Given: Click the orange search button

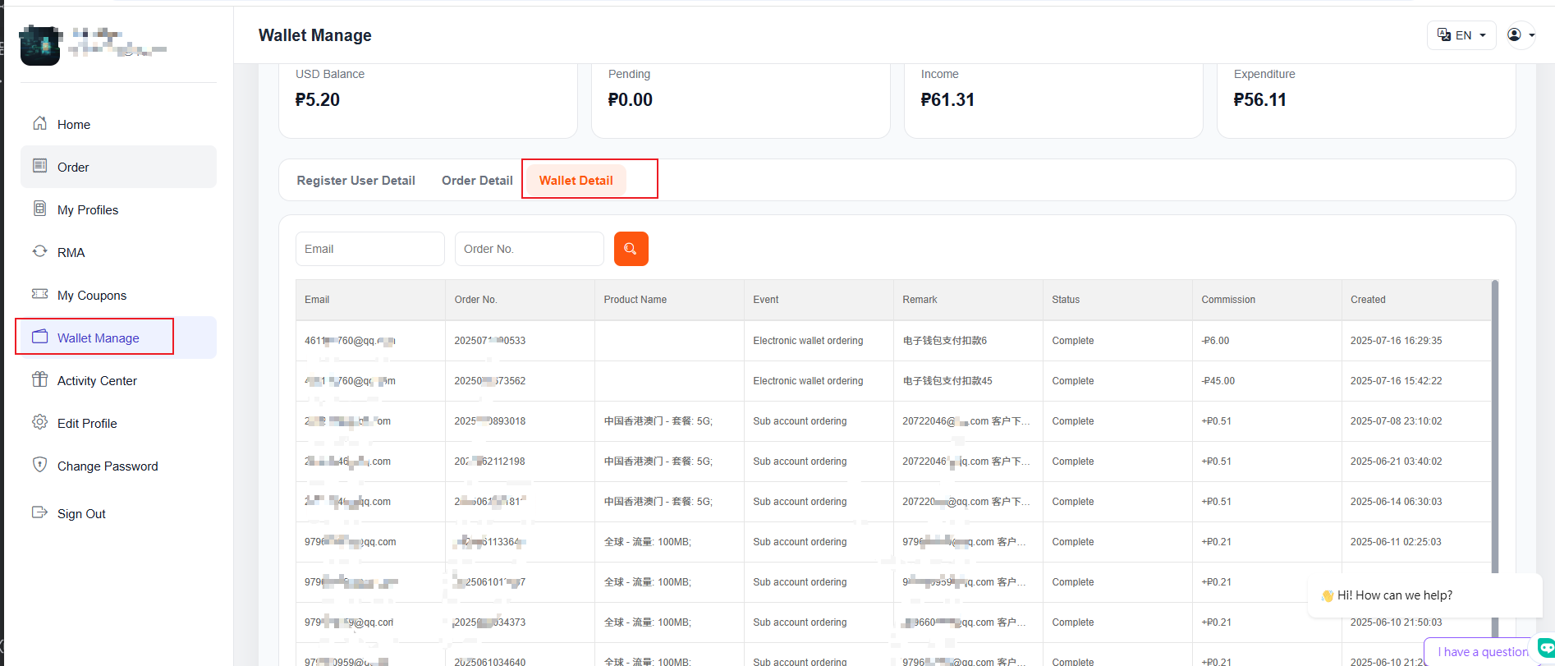Looking at the screenshot, I should (631, 249).
